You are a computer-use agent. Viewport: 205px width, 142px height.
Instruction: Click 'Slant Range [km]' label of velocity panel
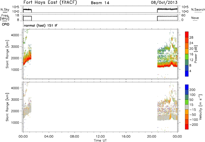pyautogui.click(x=7, y=107)
